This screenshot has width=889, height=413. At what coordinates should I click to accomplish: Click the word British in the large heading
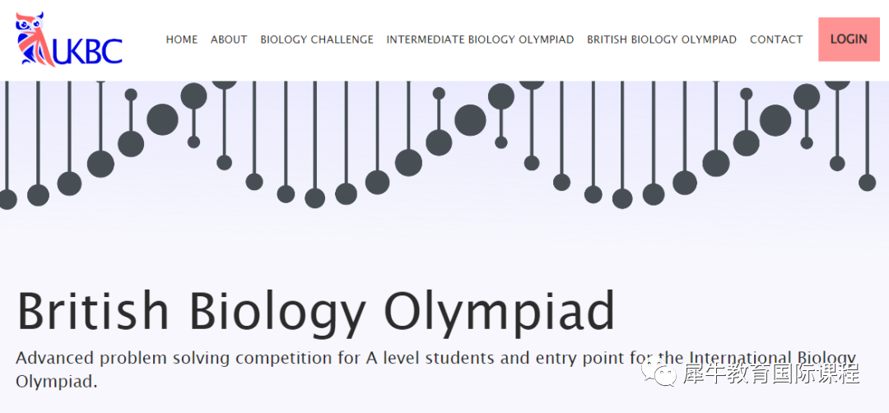pyautogui.click(x=93, y=310)
